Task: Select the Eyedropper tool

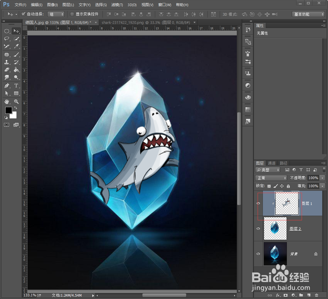Action: coord(16,46)
